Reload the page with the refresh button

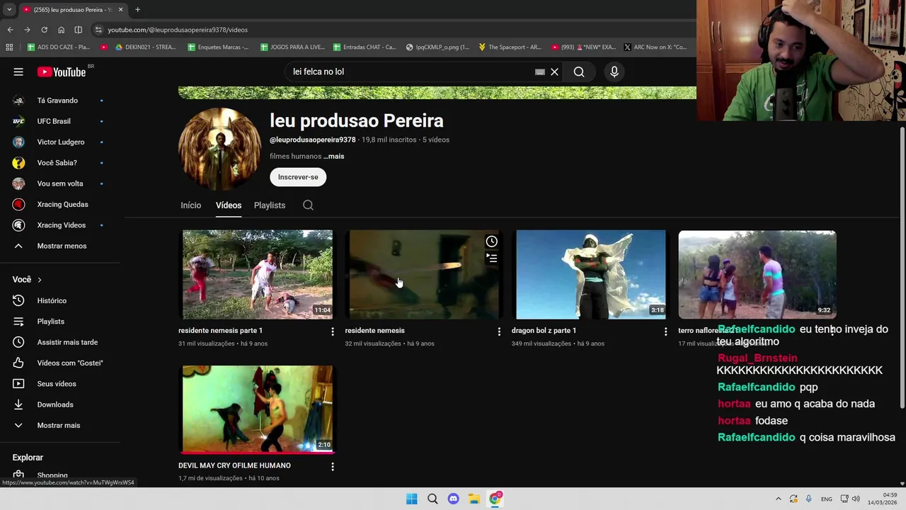click(x=44, y=30)
